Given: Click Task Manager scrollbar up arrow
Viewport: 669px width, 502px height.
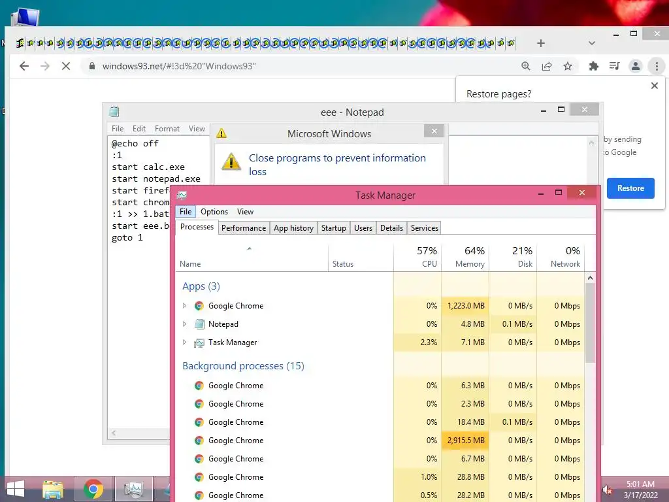Looking at the screenshot, I should point(590,278).
